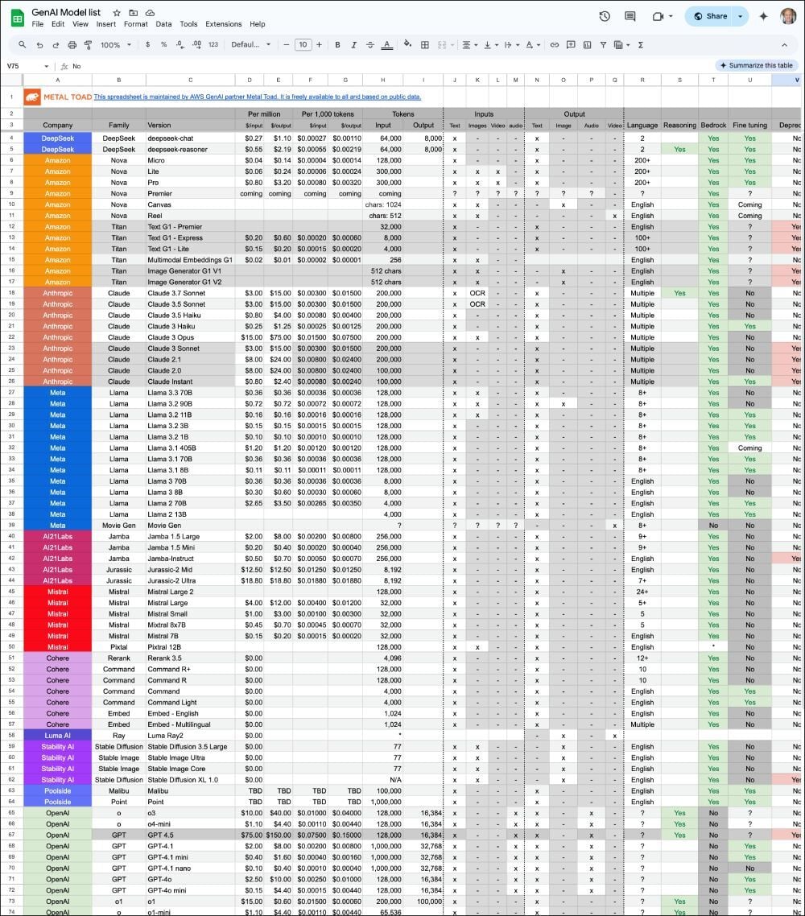Open the fill color bucket

(x=408, y=44)
